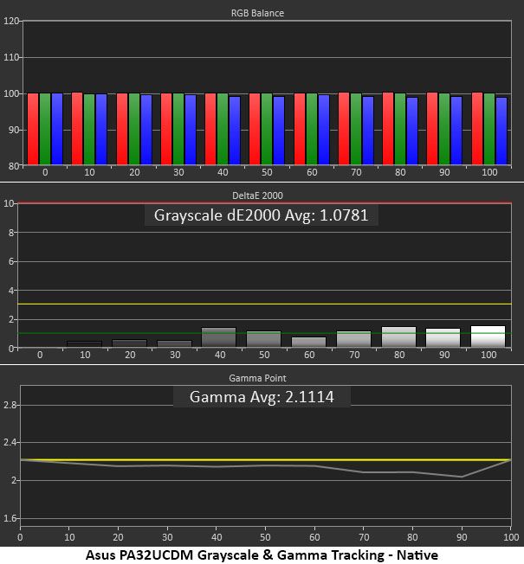Image resolution: width=524 pixels, height=564 pixels.
Task: Click the 50 x-axis label under RGB Balance
Action: coord(267,172)
